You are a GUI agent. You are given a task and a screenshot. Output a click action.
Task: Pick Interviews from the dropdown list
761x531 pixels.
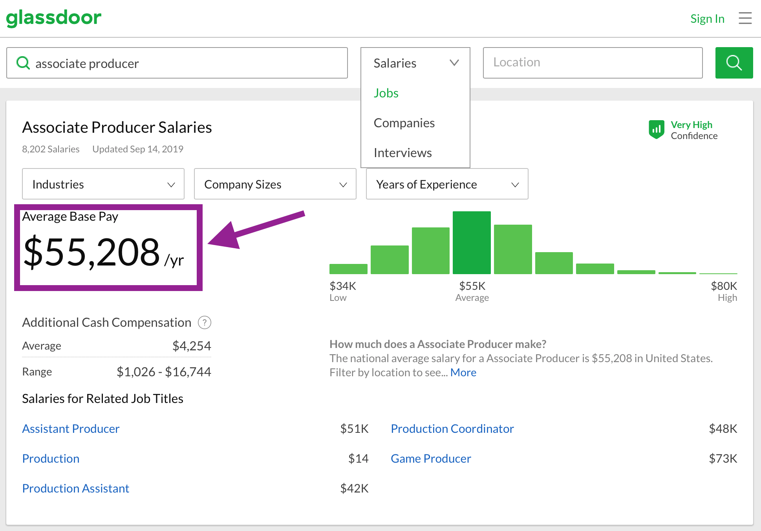[402, 153]
